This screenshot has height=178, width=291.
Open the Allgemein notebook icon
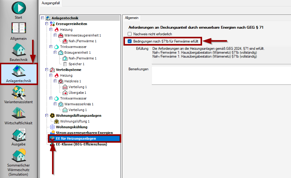click(19, 29)
